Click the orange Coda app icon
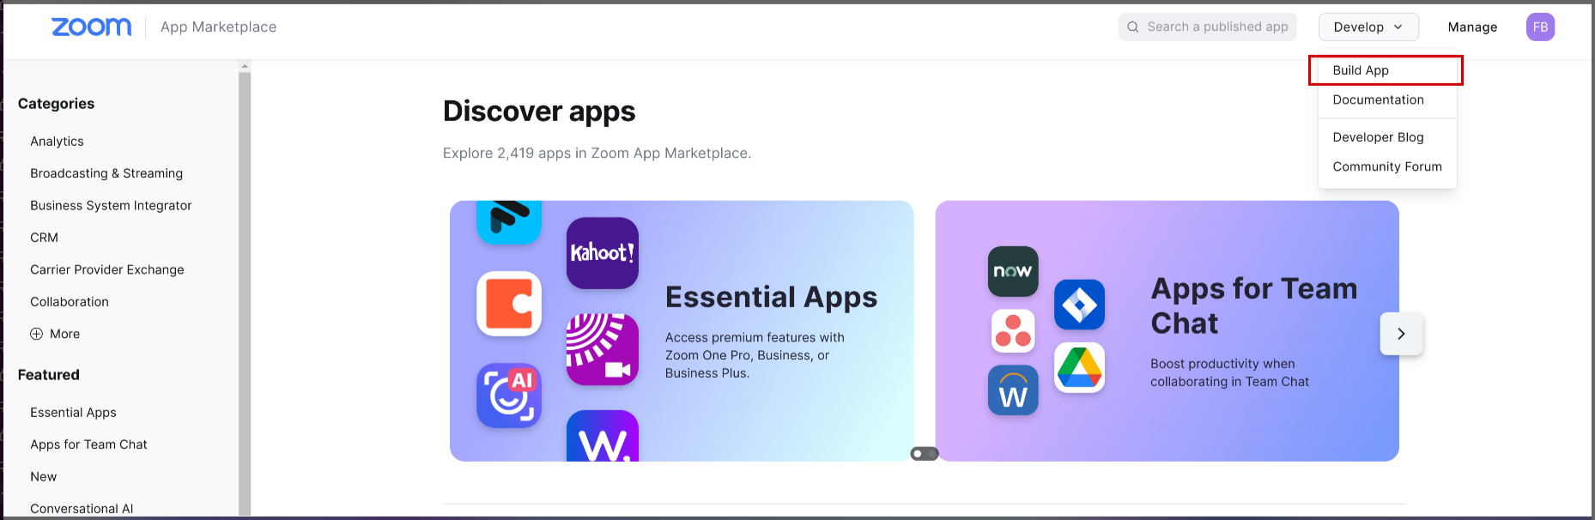 (x=509, y=304)
